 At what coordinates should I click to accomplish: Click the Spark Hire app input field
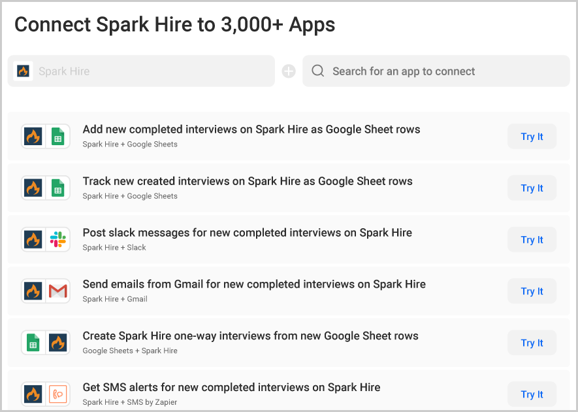click(x=141, y=71)
